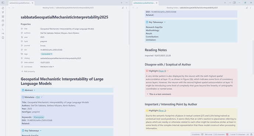Open the canvas ribbon icon

pyautogui.click(x=3, y=17)
